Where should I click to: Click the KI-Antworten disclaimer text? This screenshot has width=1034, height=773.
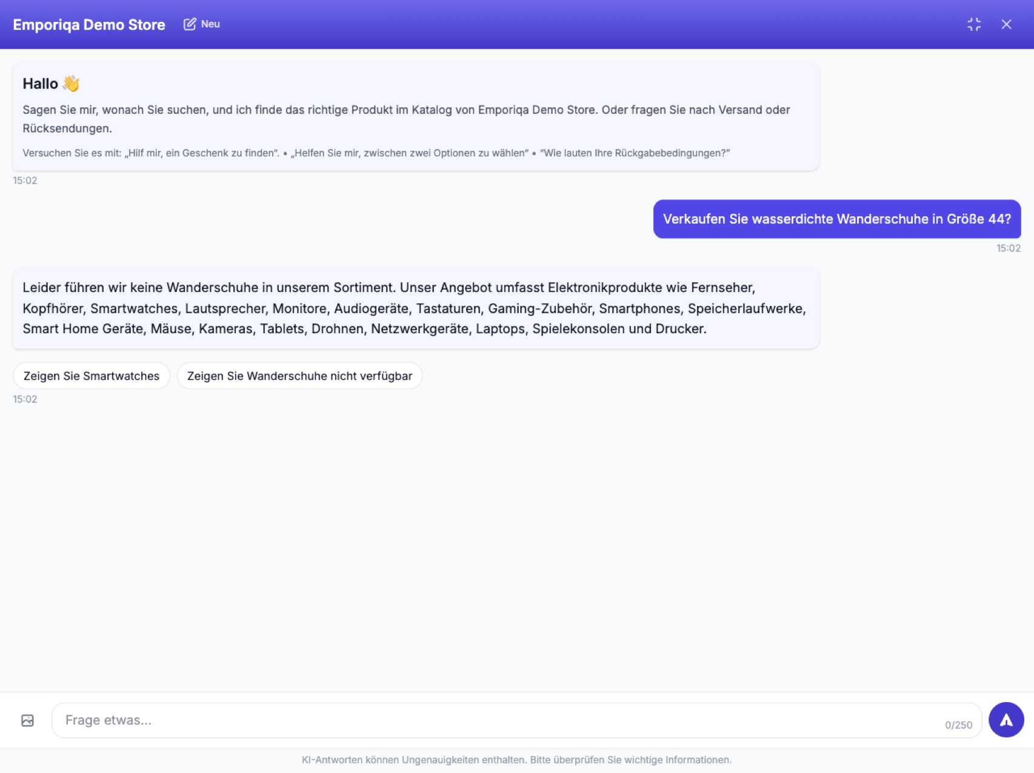[516, 760]
